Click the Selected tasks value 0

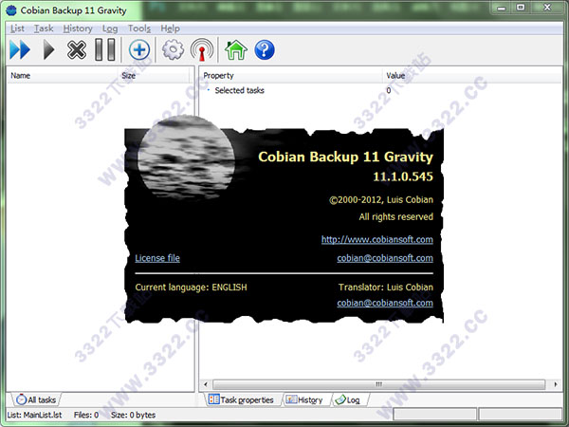[389, 90]
